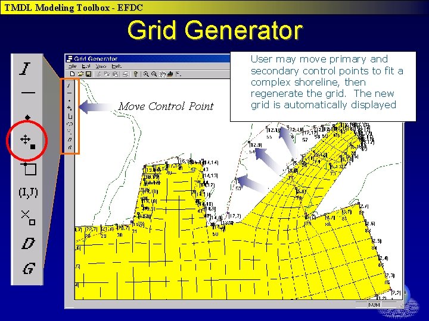Click the Copy toolbar icon
This screenshot has width=429, height=321.
107,74
